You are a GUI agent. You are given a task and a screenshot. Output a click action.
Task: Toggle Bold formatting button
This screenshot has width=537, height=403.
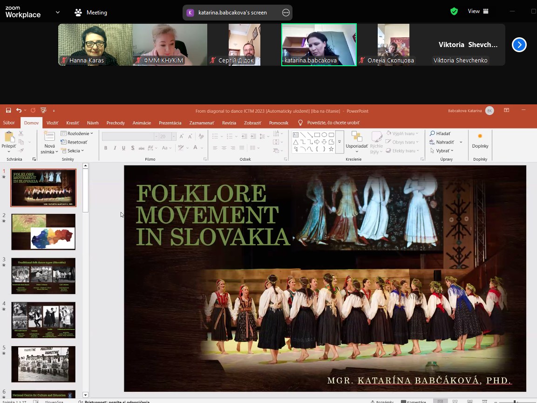(106, 148)
